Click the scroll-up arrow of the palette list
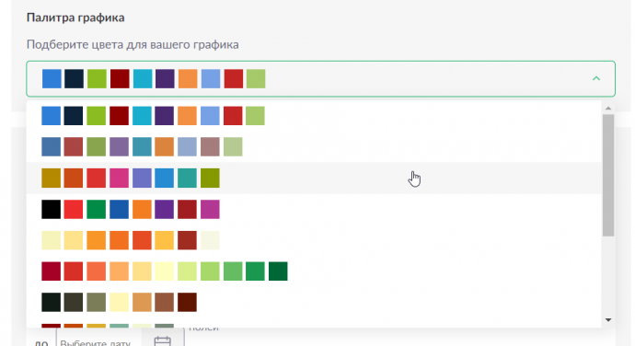 (608, 108)
